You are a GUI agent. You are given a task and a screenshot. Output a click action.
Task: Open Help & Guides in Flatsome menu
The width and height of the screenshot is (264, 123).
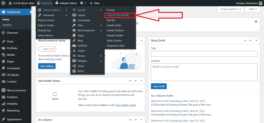(x=46, y=25)
